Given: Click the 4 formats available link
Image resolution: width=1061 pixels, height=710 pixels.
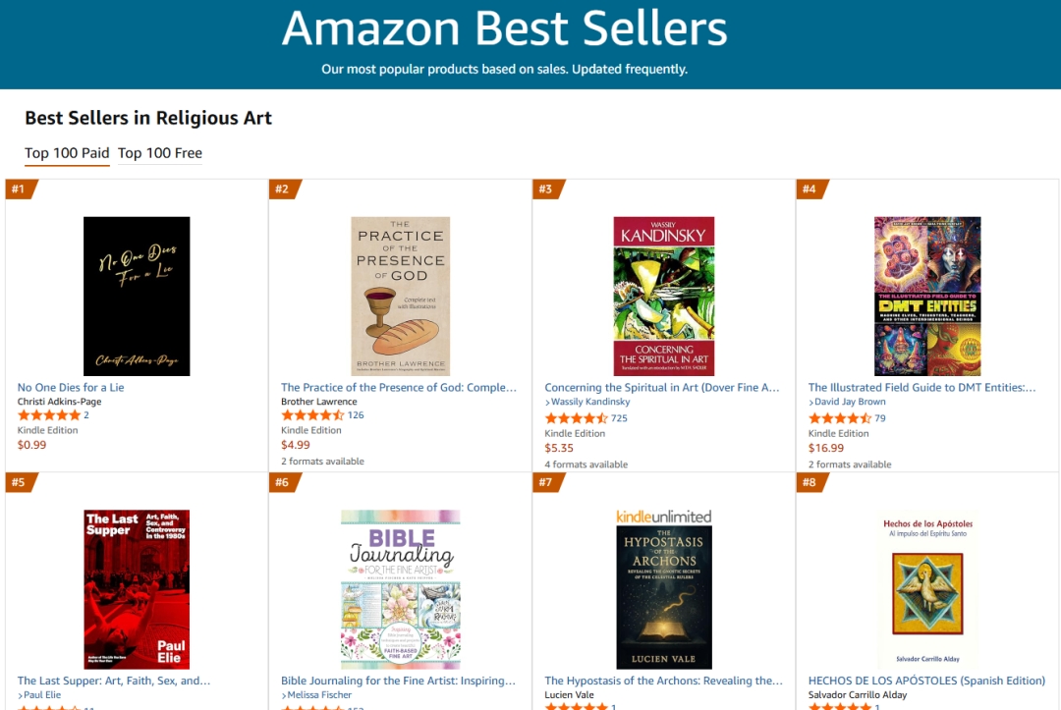Looking at the screenshot, I should (x=586, y=464).
